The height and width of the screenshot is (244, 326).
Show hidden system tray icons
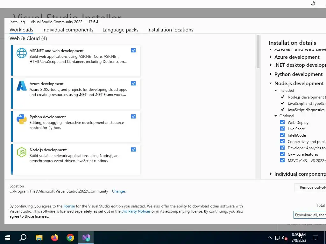point(269,238)
